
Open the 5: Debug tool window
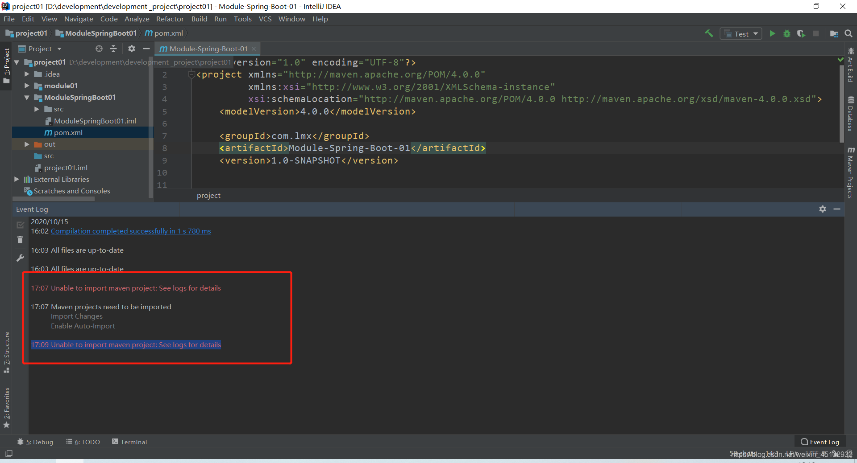click(x=35, y=442)
